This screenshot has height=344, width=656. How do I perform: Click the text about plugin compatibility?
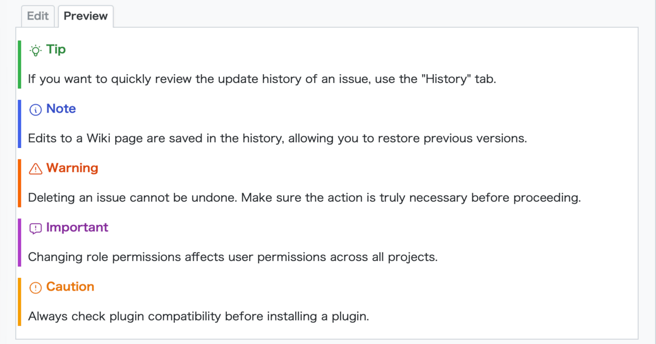[198, 316]
